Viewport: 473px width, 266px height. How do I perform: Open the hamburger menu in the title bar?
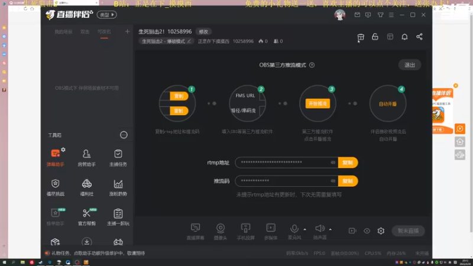[391, 15]
